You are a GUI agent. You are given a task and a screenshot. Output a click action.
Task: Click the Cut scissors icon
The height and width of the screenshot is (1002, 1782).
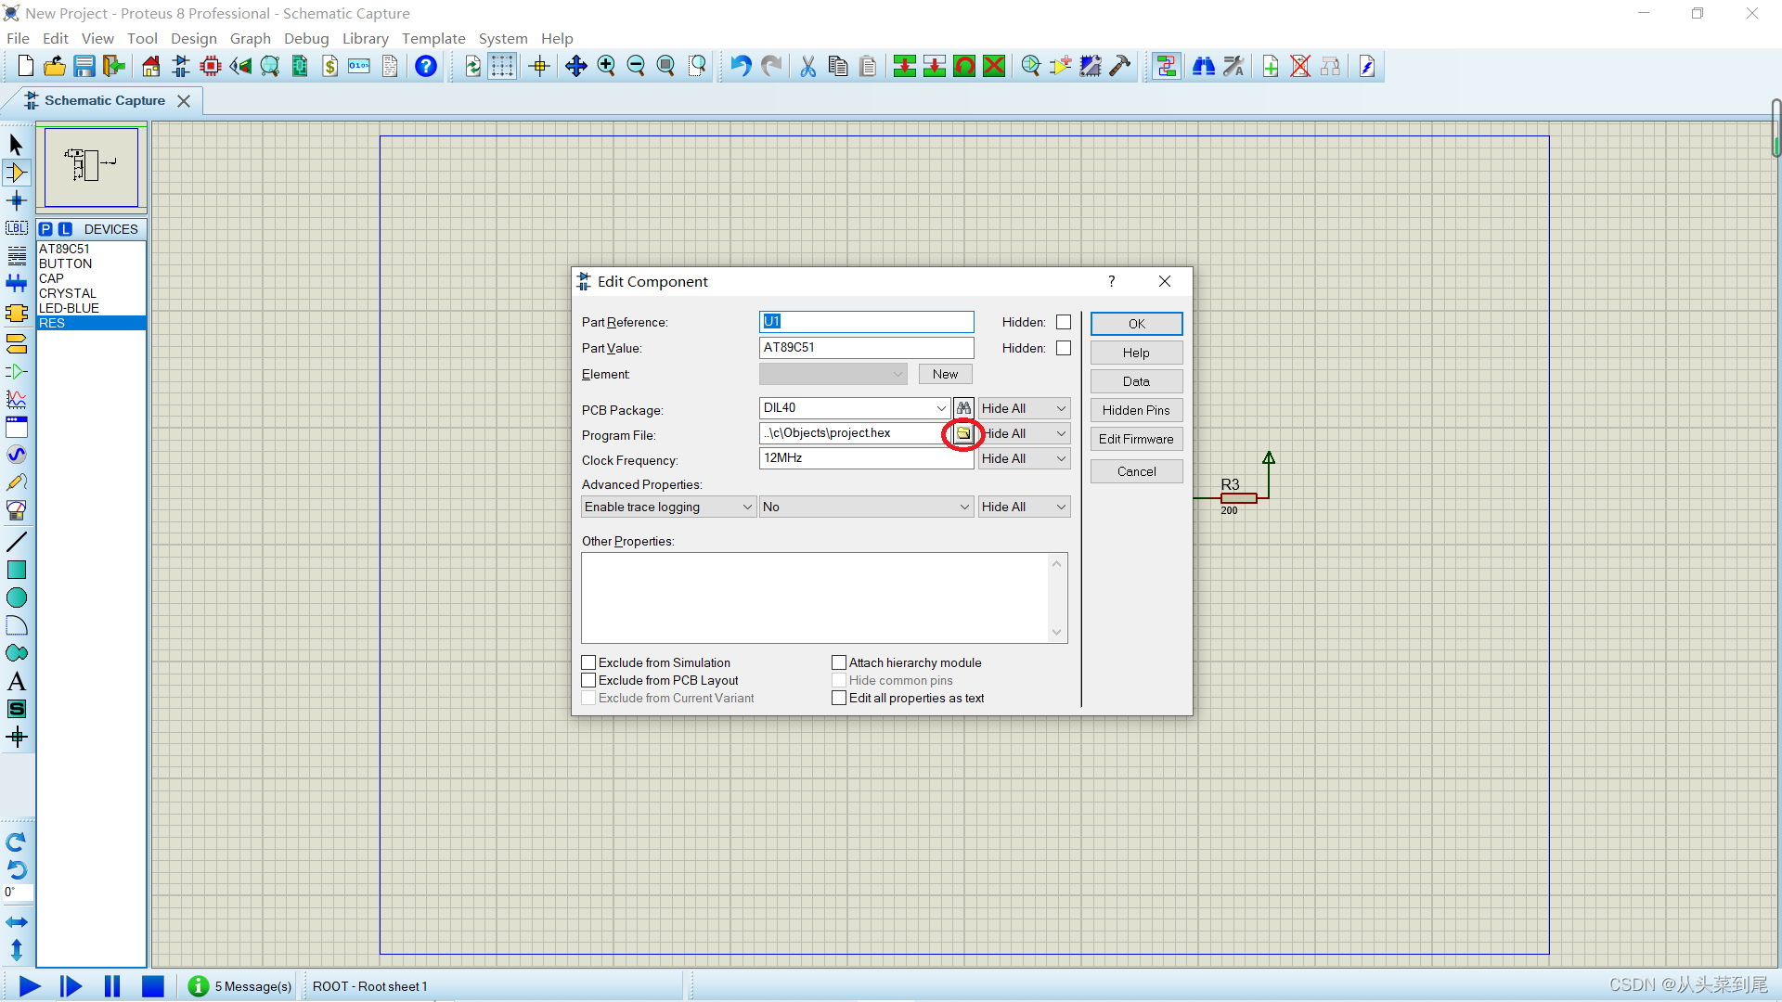click(808, 66)
